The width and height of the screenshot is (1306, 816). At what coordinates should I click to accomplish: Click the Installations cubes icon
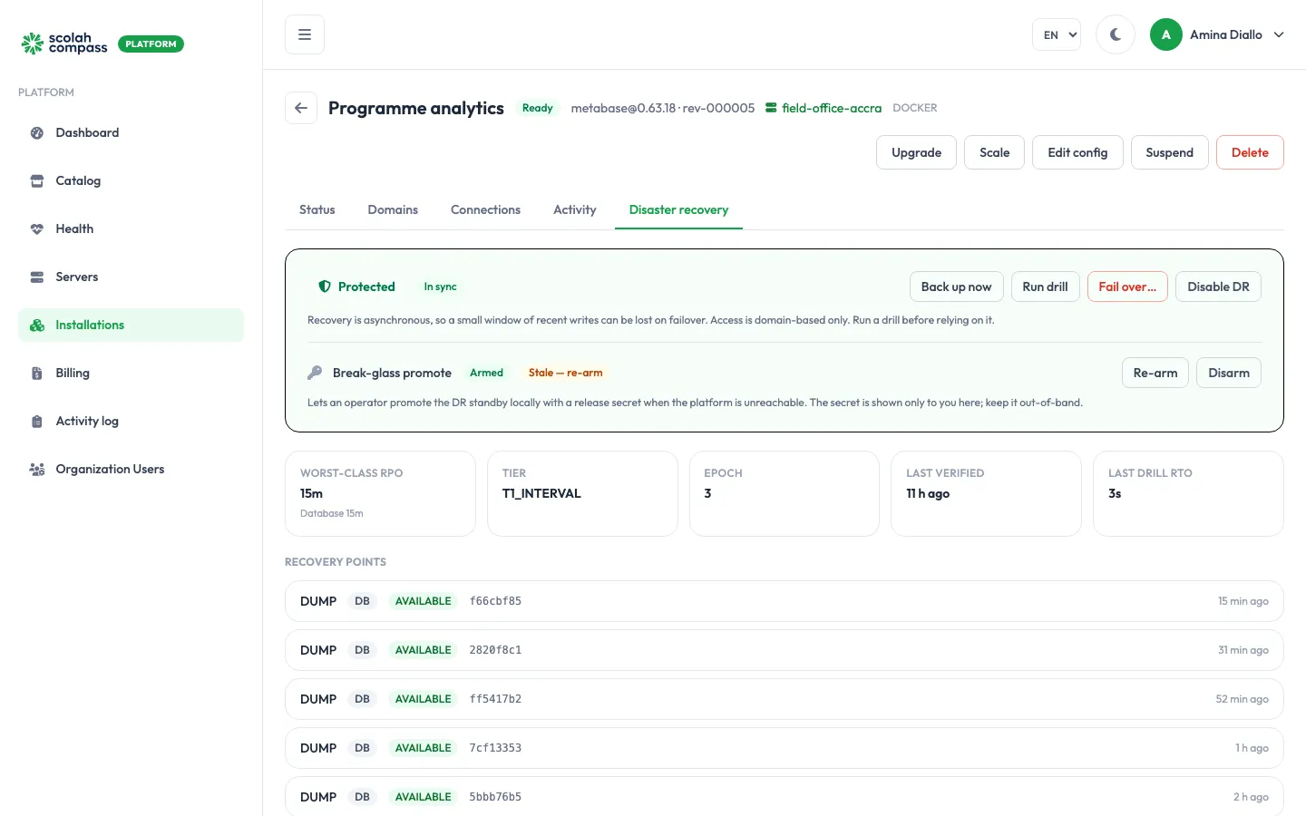[37, 325]
